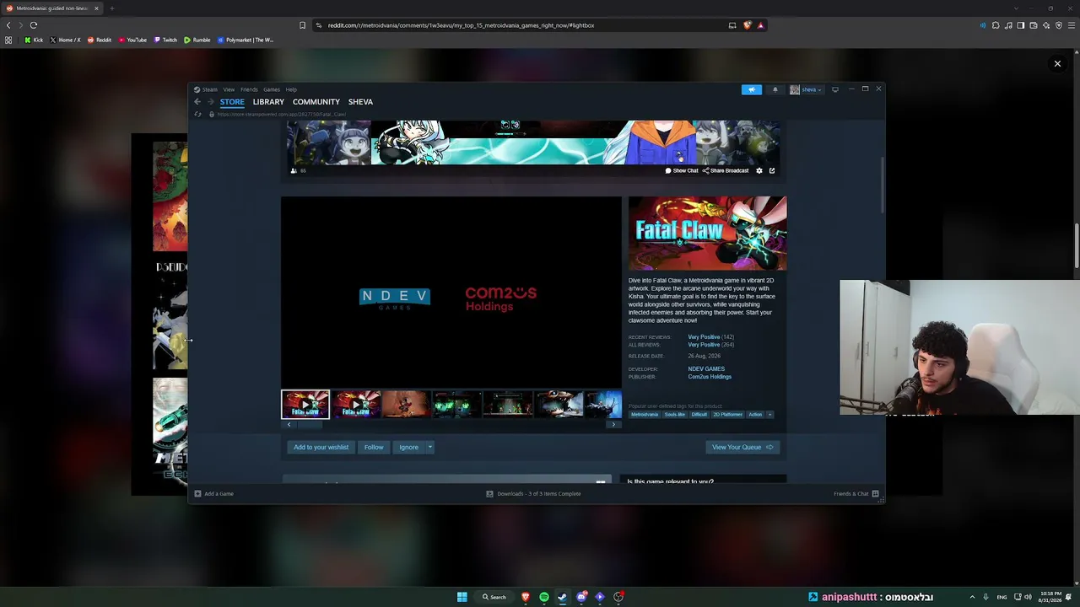Open the SHEVA profile tab
Viewport: 1080px width, 607px height.
click(360, 102)
